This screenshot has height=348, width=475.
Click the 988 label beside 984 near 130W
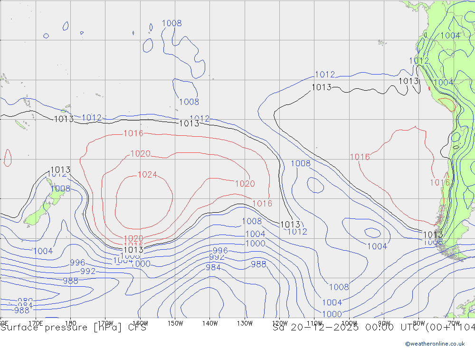click(x=258, y=264)
